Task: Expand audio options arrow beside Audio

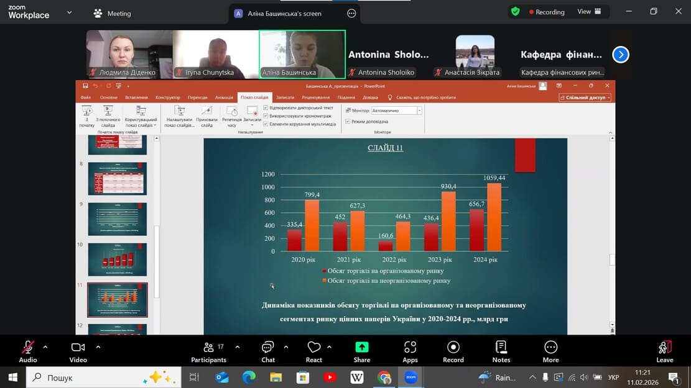Action: (x=45, y=347)
